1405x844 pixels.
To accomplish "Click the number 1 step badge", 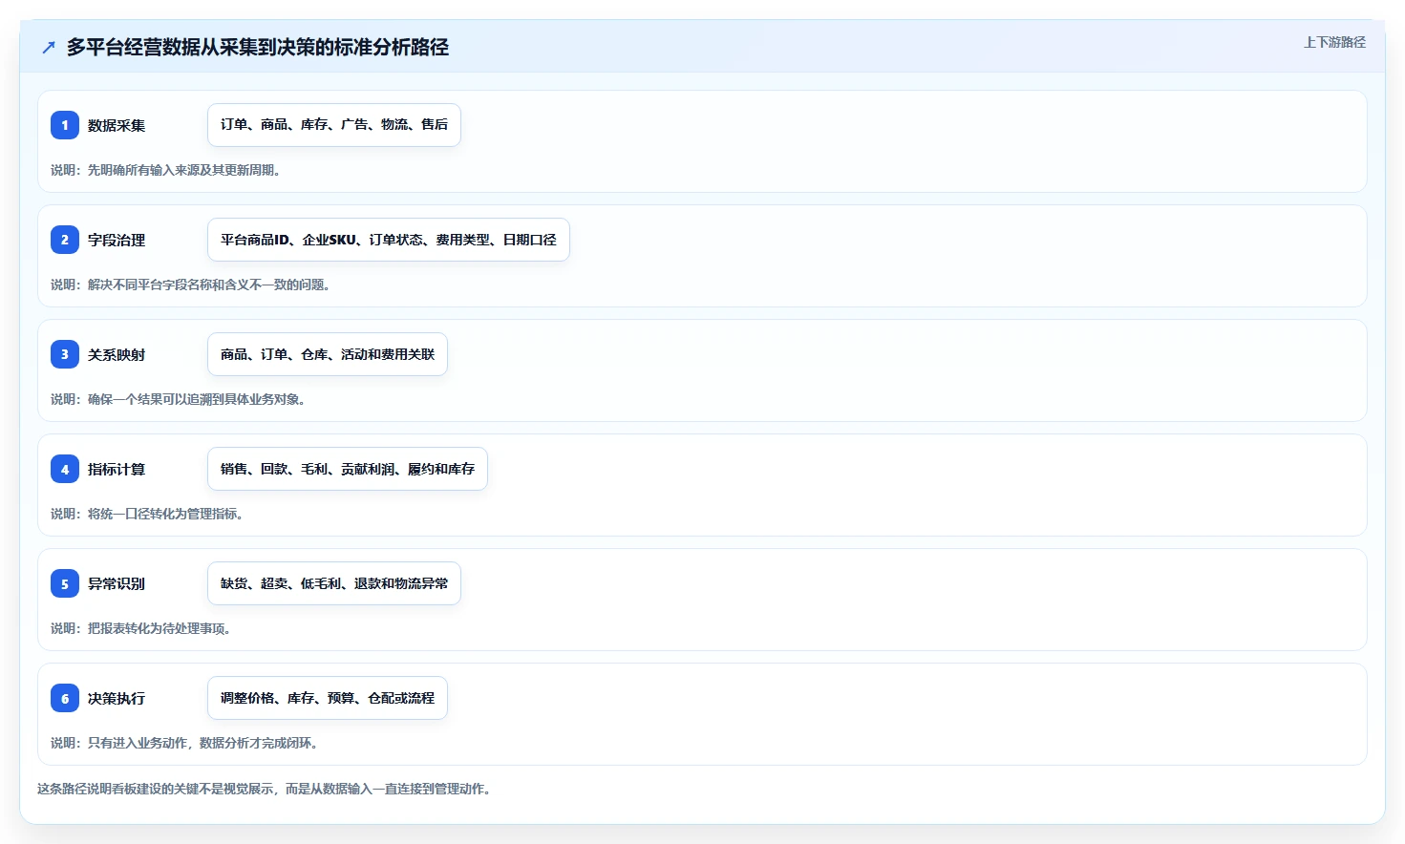I will (65, 125).
